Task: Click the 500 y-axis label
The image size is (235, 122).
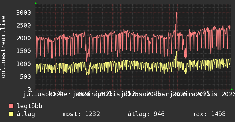Action: [25, 77]
